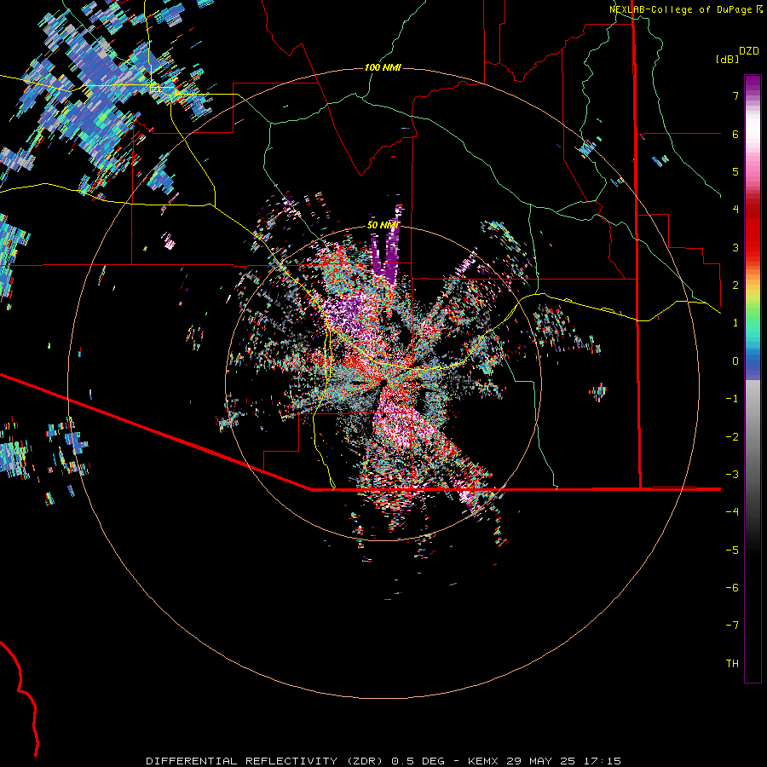Click the [dB] unit label
The width and height of the screenshot is (767, 767).
727,59
